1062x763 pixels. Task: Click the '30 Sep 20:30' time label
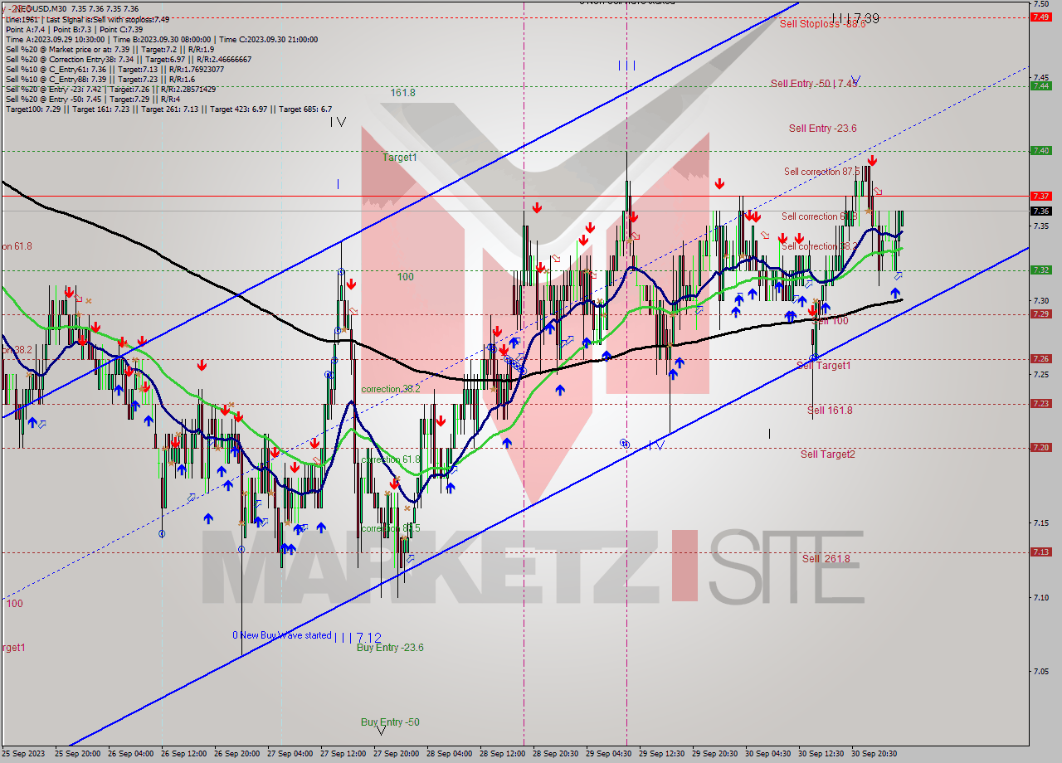click(x=874, y=754)
